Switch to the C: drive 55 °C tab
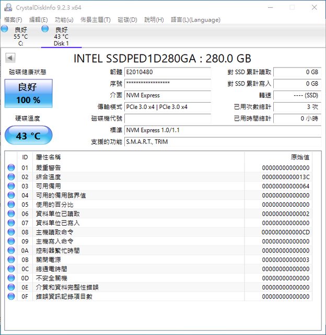This screenshot has height=335, width=326. point(21,37)
